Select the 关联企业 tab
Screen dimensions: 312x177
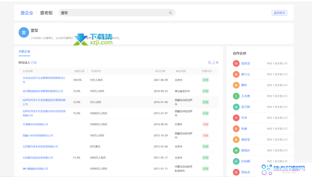pyautogui.click(x=24, y=51)
